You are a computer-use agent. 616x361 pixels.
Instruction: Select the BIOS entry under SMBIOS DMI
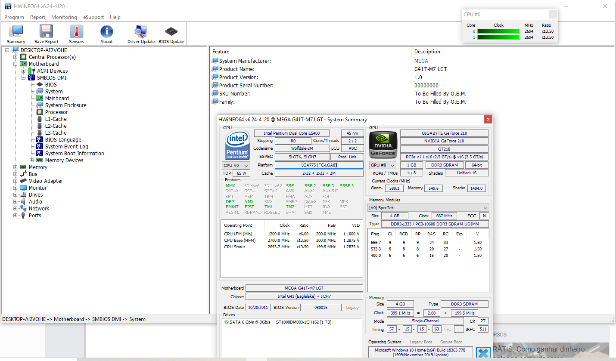(51, 84)
